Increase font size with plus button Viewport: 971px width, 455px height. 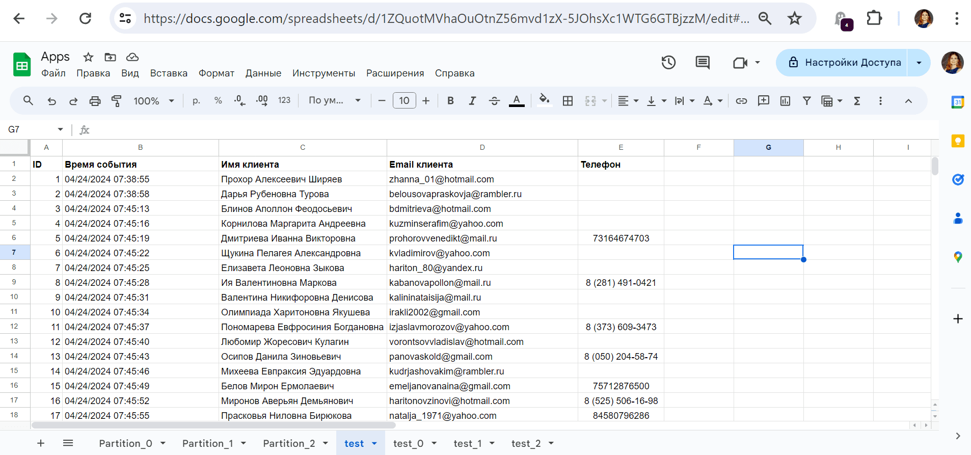(x=426, y=101)
